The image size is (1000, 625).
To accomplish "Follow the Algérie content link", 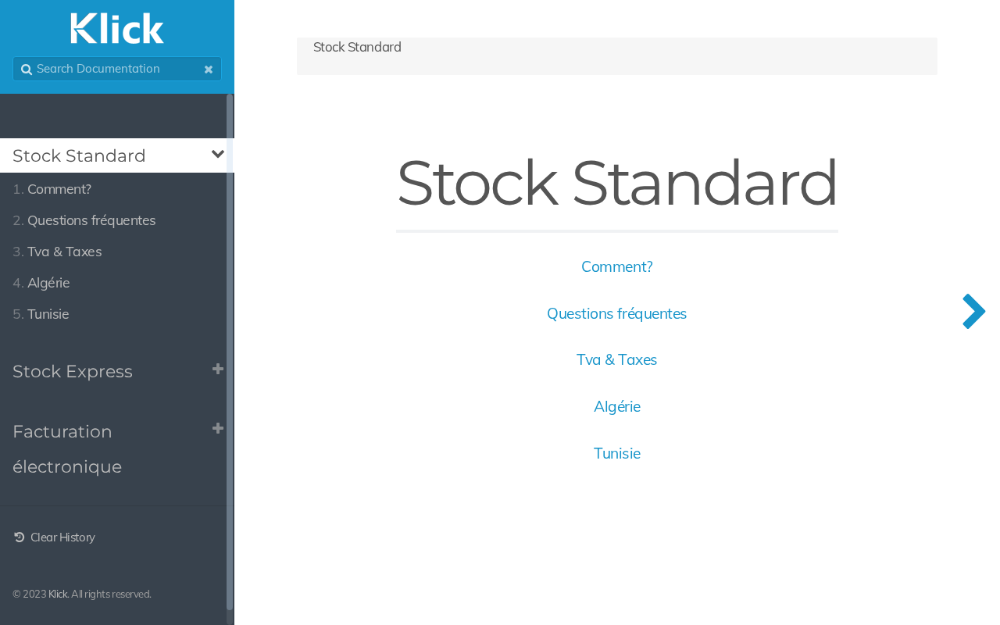I will (x=617, y=406).
